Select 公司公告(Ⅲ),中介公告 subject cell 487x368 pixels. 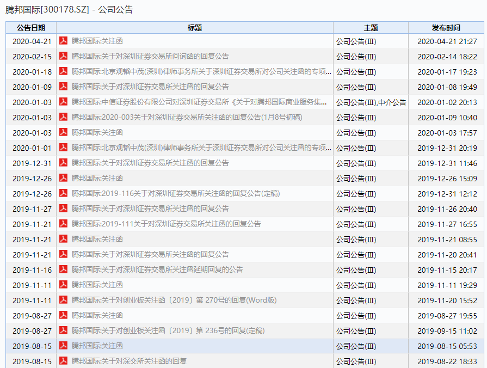pos(371,102)
